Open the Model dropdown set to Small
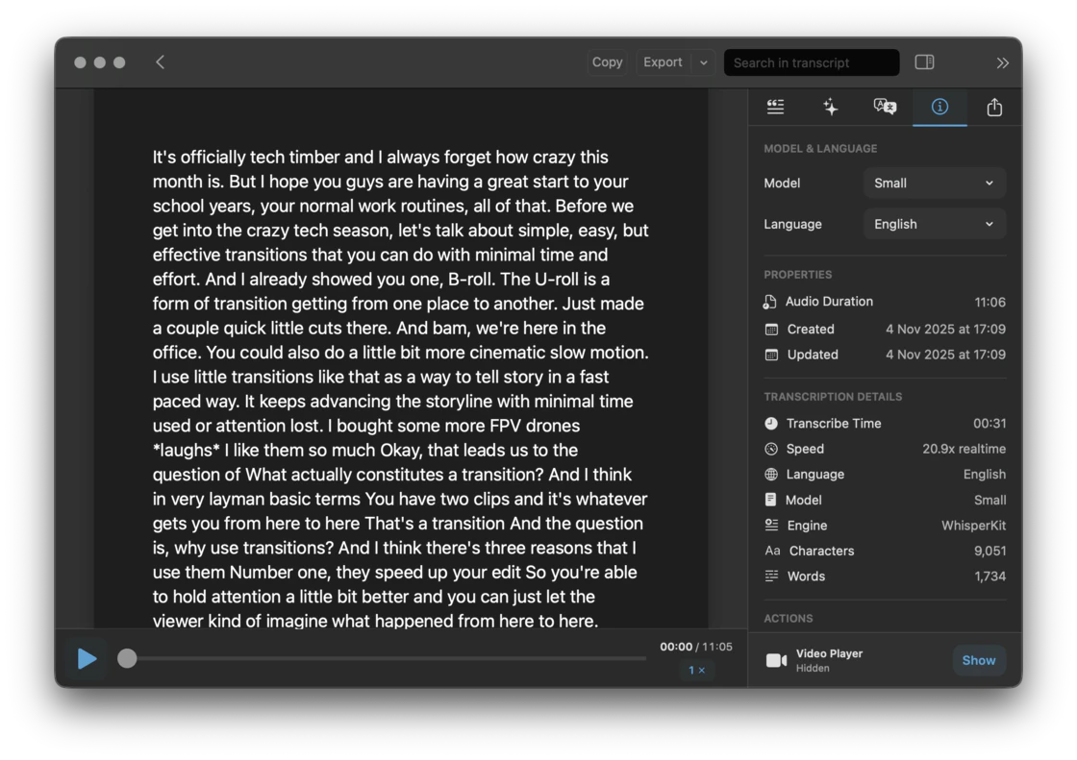 point(934,183)
